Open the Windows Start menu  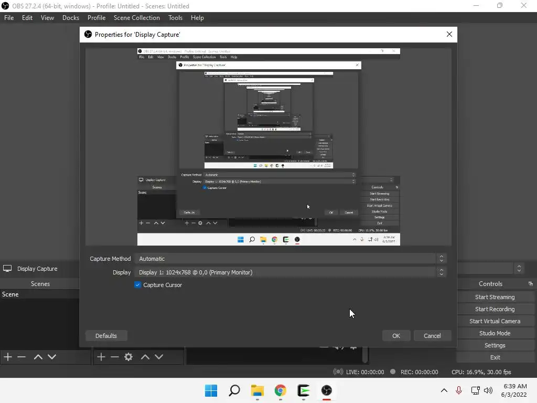(x=211, y=390)
